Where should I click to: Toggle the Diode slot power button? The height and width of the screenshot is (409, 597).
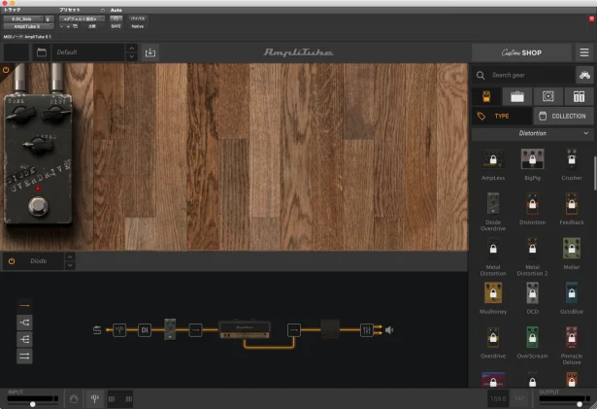tap(12, 261)
